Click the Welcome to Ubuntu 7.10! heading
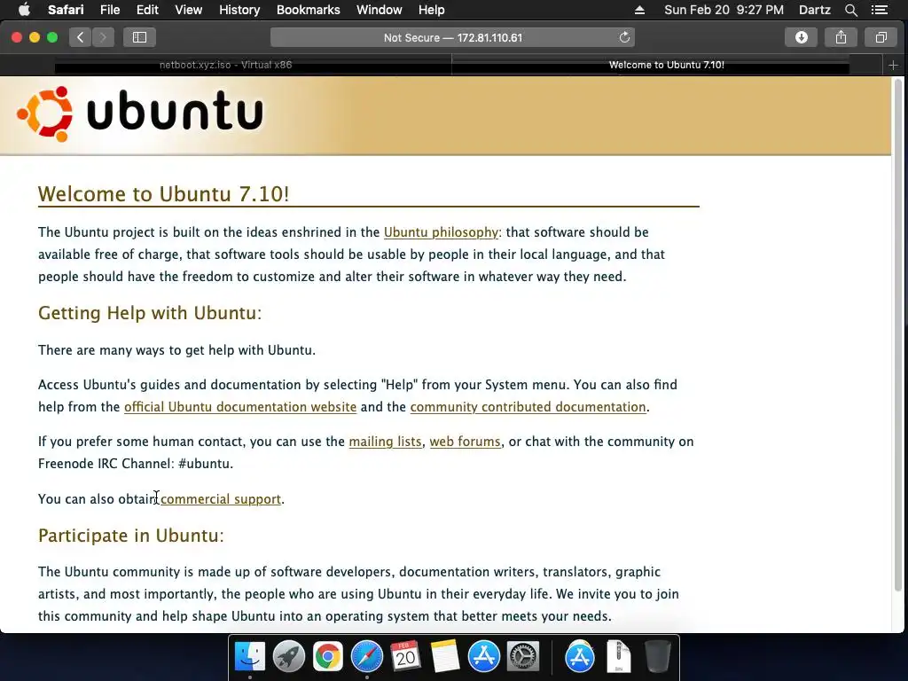The width and height of the screenshot is (908, 681). (x=163, y=194)
